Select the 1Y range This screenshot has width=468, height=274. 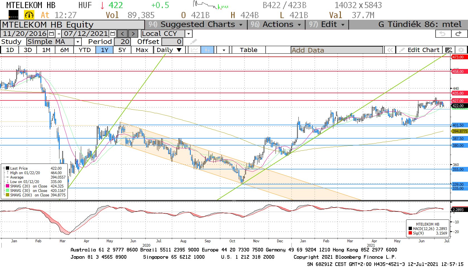(105, 50)
